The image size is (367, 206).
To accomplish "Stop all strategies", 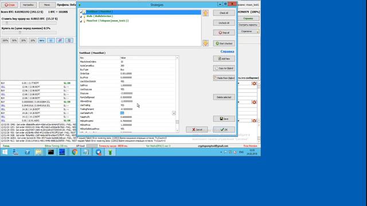I will coord(224,33).
